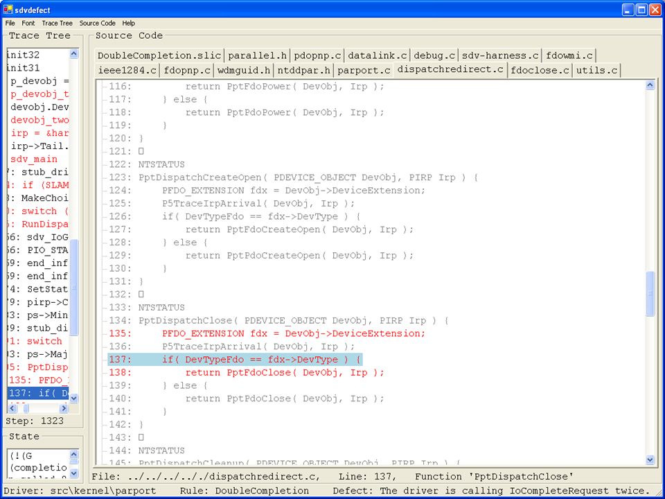Select trace tree row 'if (SLAM'
Screen dimensions: 665x499
tap(38, 185)
